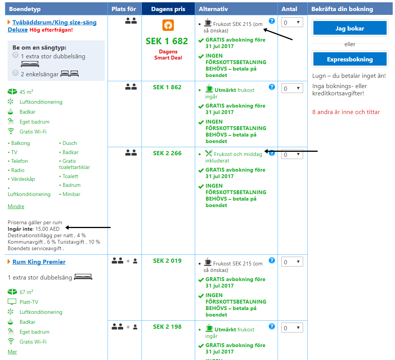Select the 1 extra stor dubbelsäng radio button

pos(16,55)
